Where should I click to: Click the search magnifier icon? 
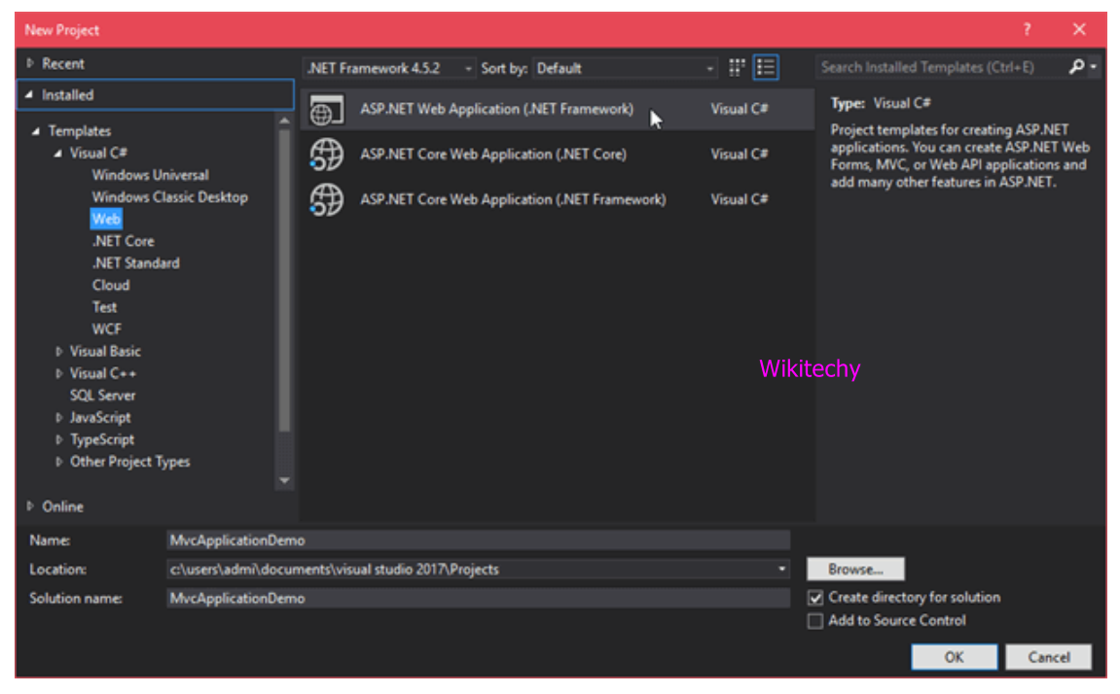(x=1076, y=67)
